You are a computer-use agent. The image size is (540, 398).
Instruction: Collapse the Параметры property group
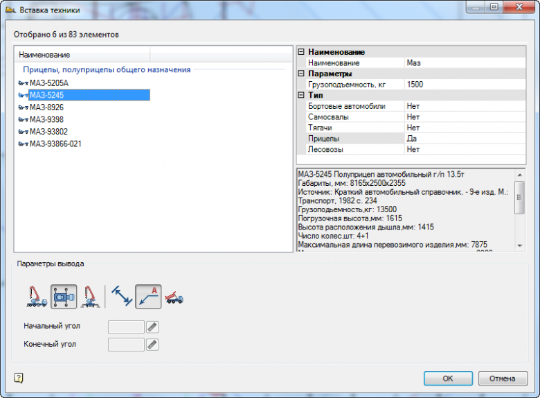pos(301,73)
